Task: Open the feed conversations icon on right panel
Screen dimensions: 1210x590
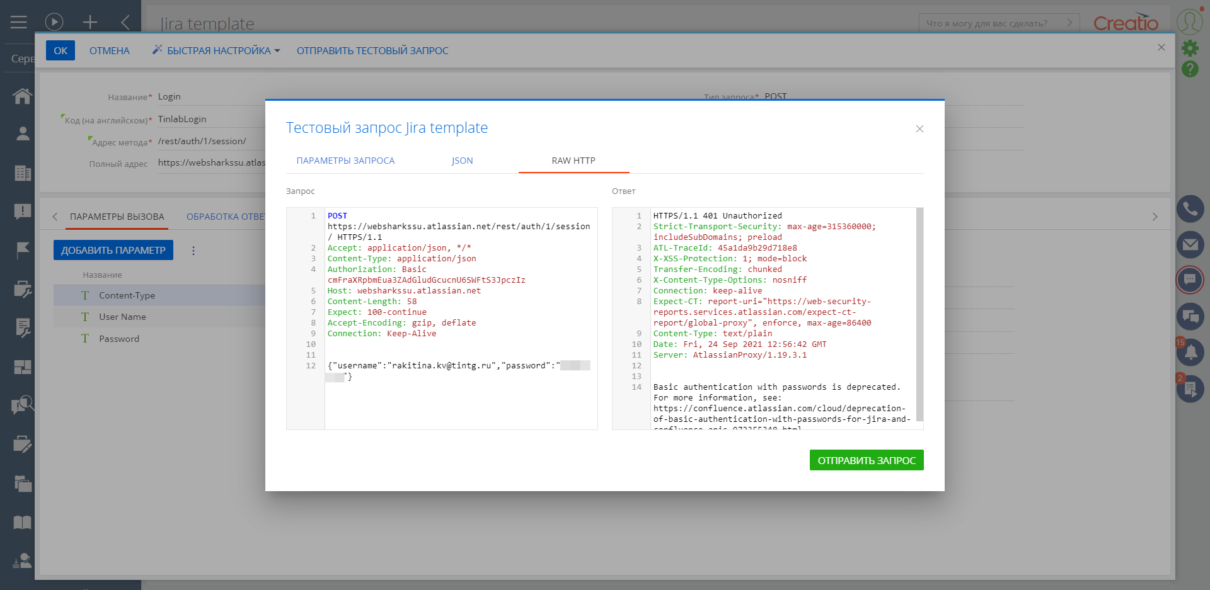Action: click(1190, 316)
